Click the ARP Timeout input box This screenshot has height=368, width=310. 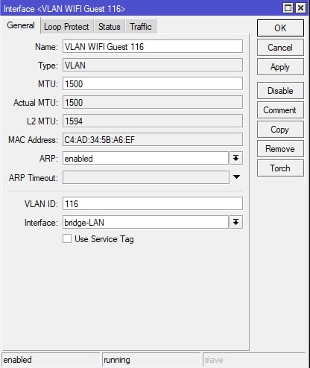[146, 177]
